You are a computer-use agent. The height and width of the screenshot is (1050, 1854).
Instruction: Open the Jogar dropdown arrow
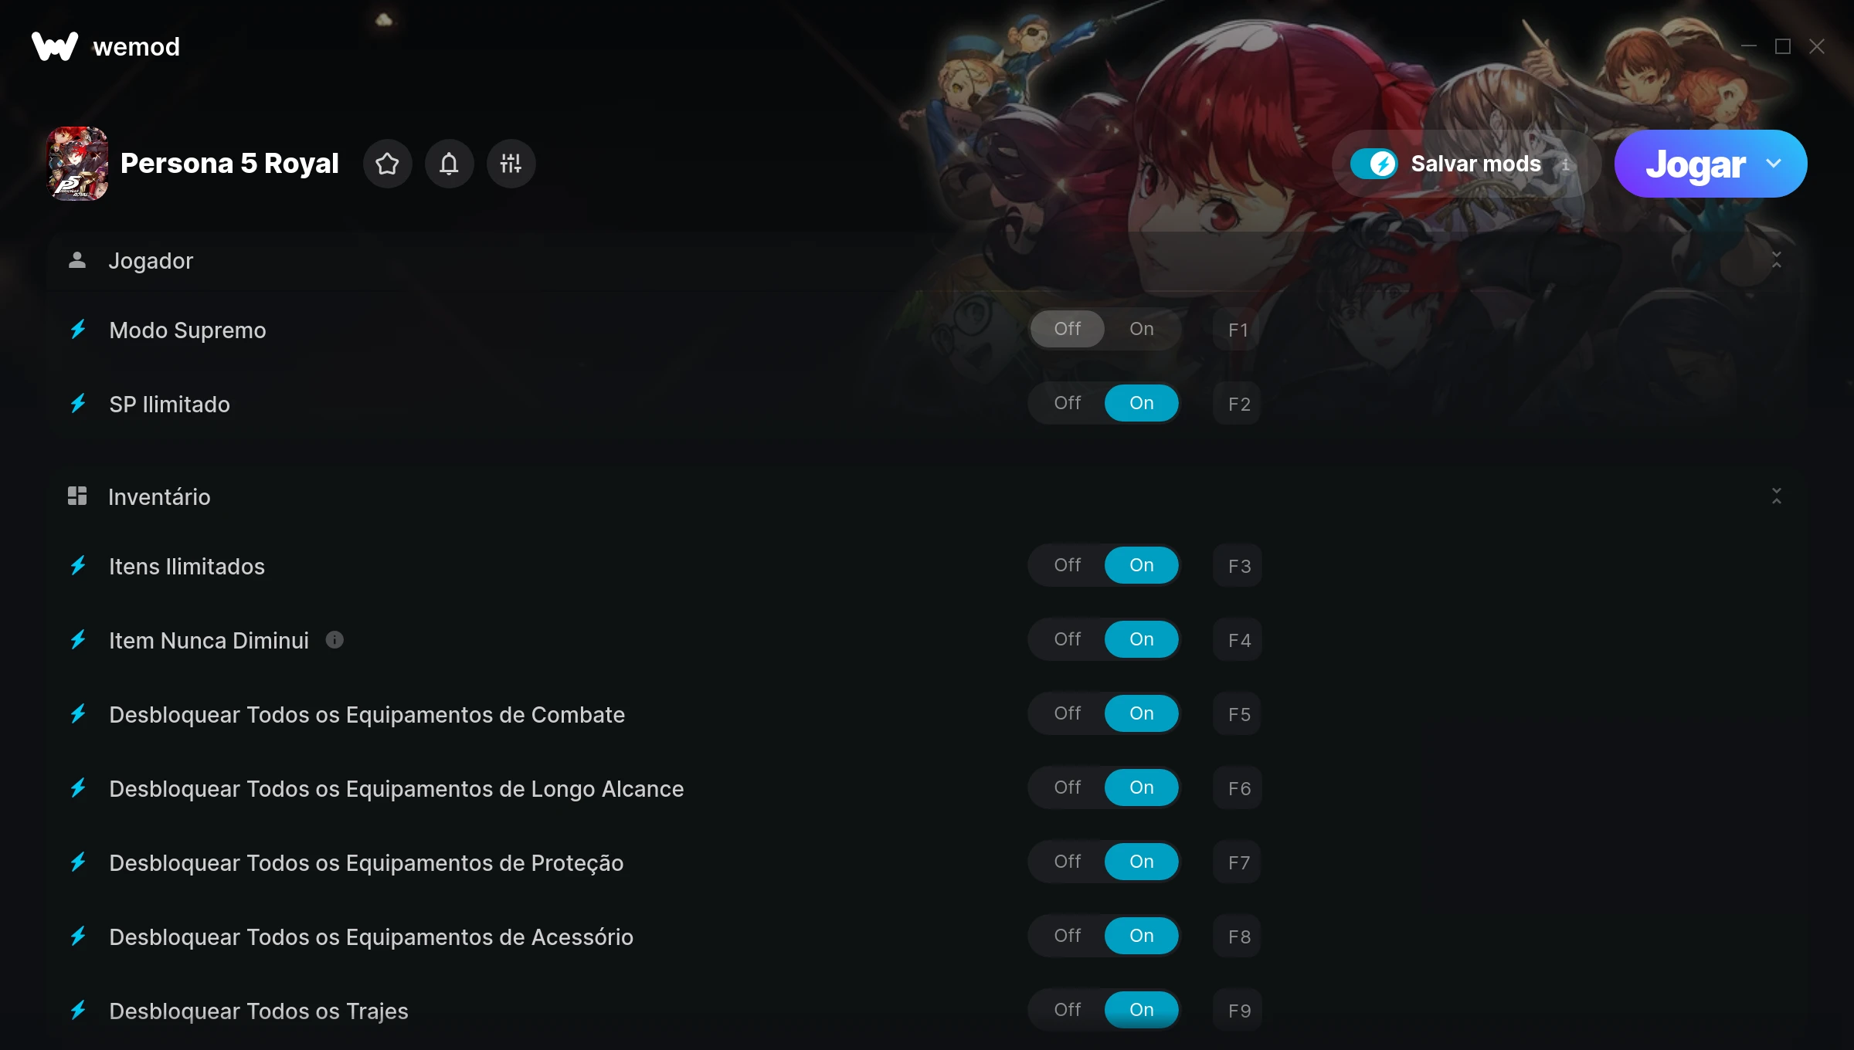[x=1774, y=164]
